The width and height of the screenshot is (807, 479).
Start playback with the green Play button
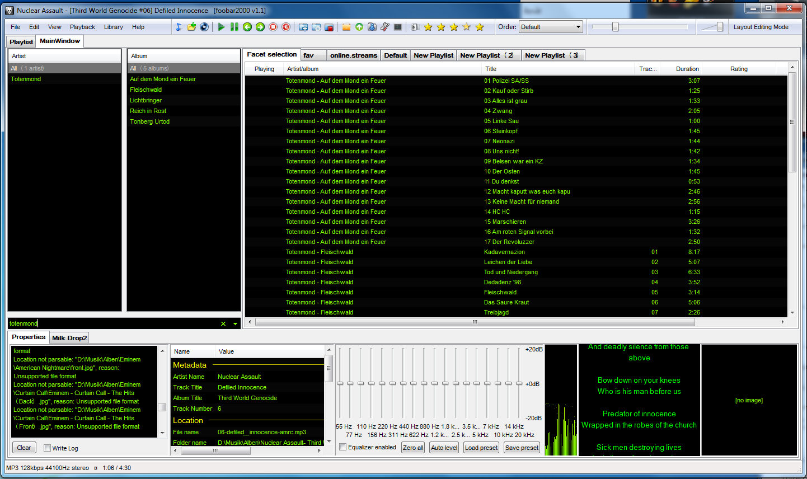222,27
